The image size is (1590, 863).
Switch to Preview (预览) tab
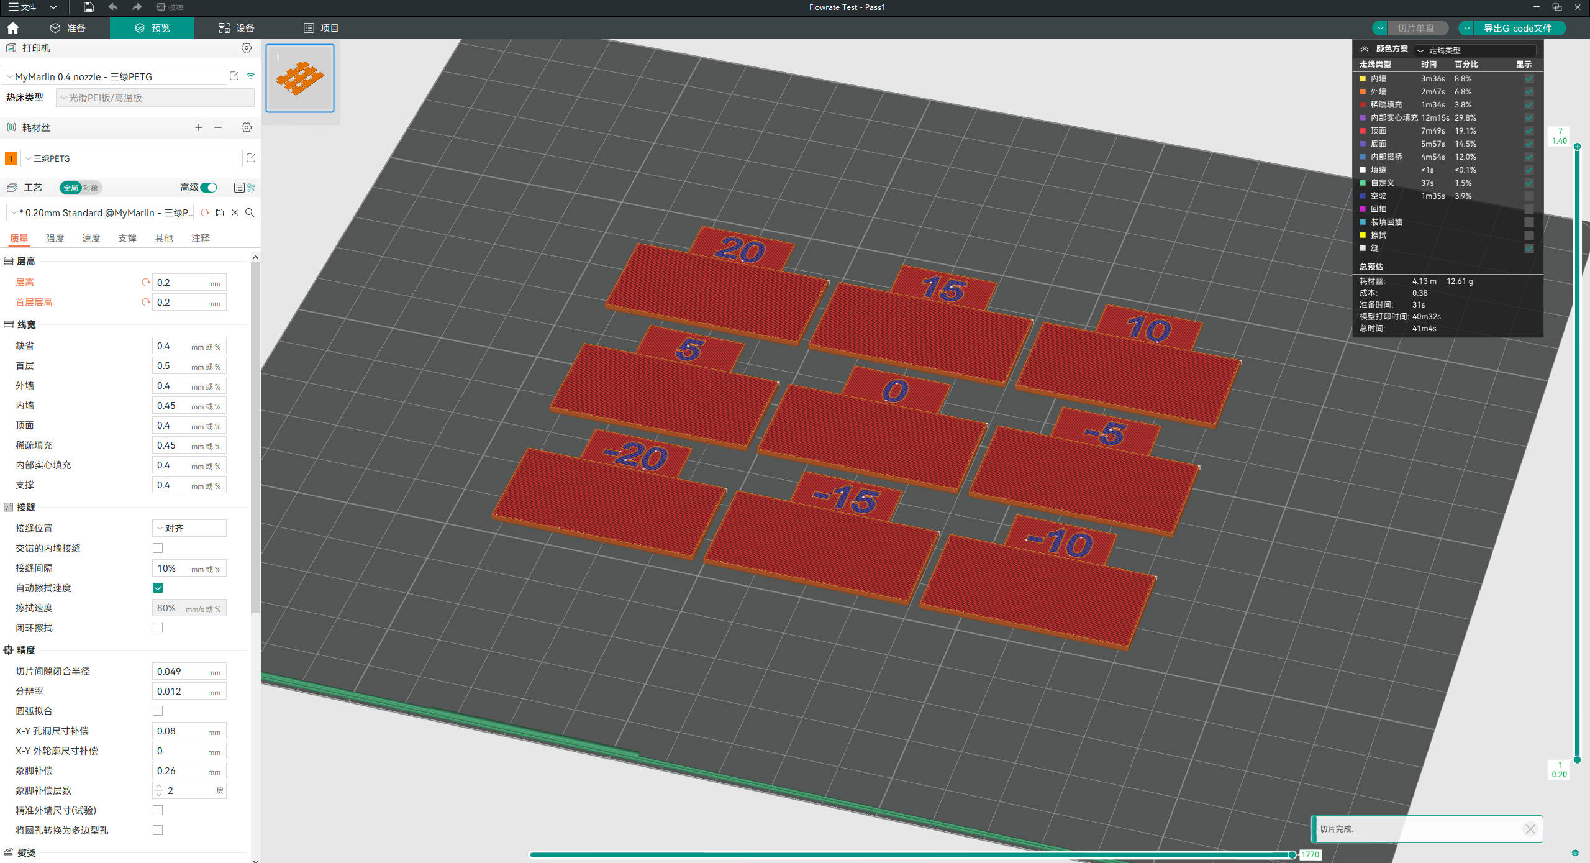(x=152, y=28)
